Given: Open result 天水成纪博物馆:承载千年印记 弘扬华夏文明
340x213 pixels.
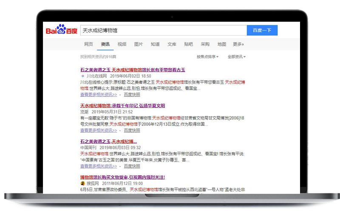Looking at the screenshot, I should tap(122, 105).
